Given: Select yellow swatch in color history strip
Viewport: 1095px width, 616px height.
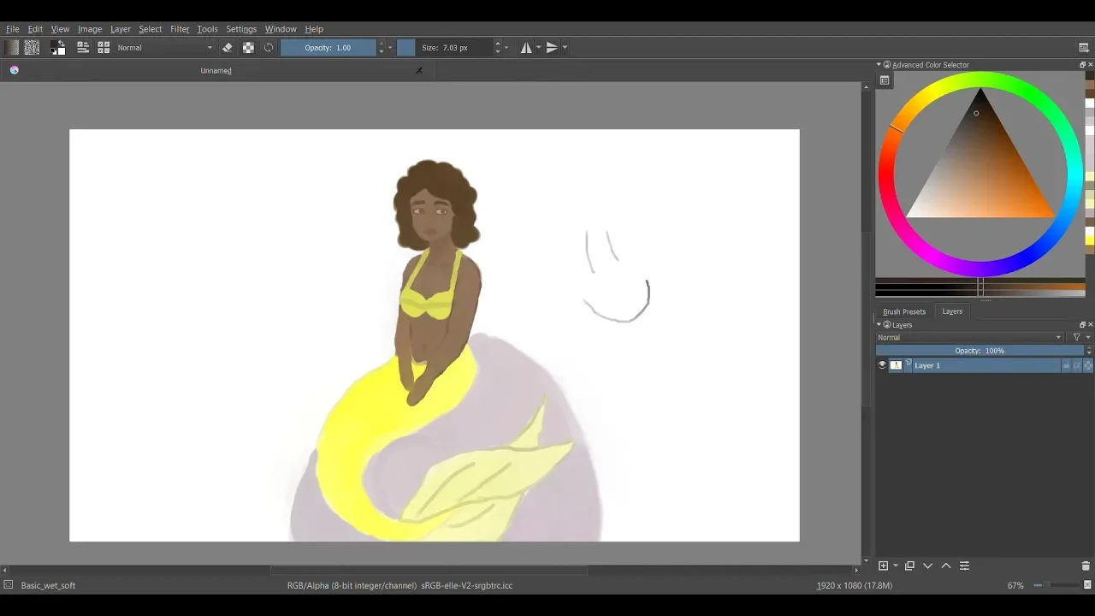Looking at the screenshot, I should coord(1090,240).
